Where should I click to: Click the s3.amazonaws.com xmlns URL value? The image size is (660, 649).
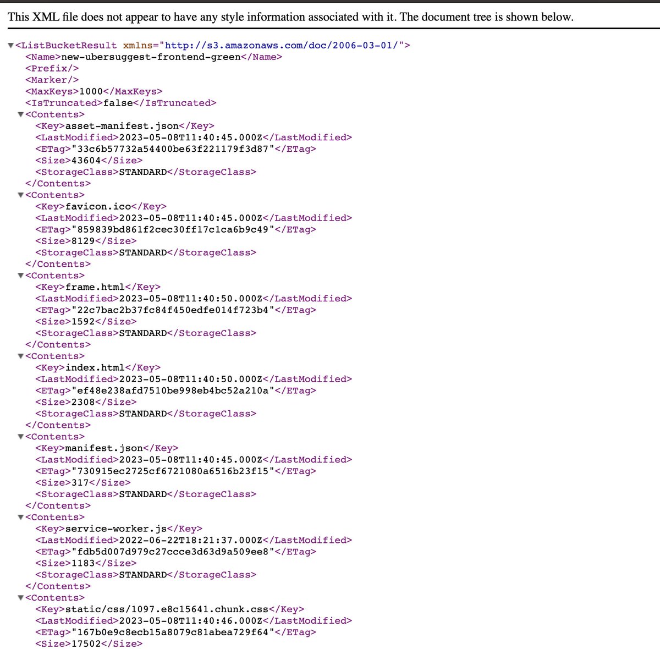click(283, 45)
